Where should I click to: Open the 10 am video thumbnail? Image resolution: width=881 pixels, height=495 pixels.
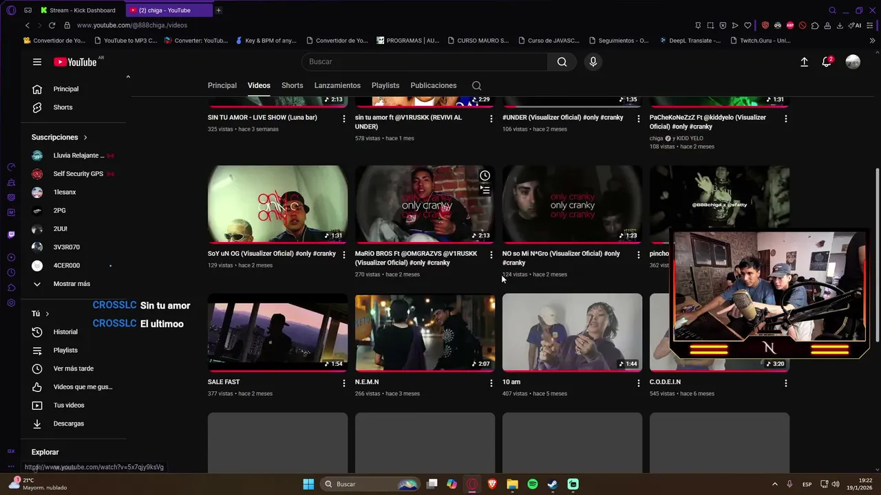tap(572, 333)
